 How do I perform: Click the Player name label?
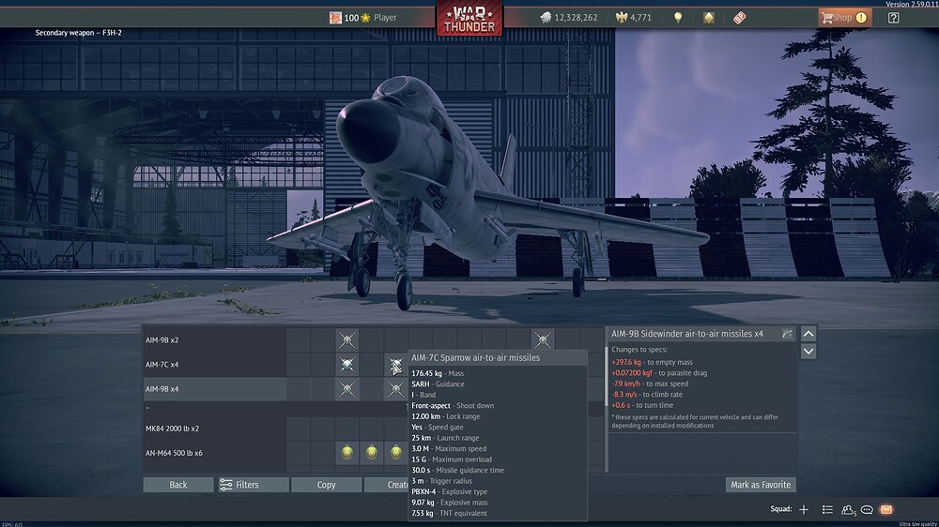385,18
